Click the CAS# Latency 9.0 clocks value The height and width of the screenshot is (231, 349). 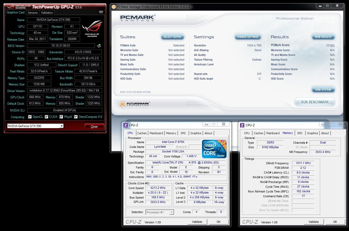[x=303, y=173]
